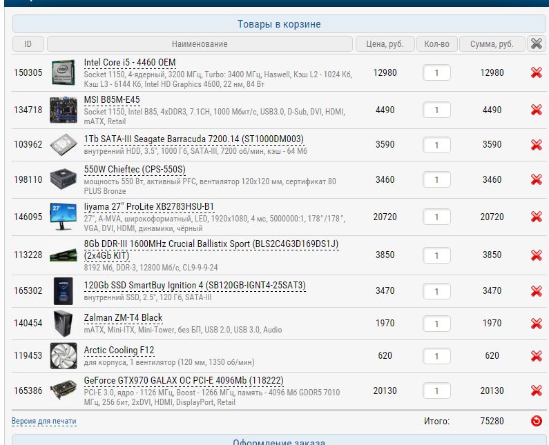Click product ID 150305
This screenshot has height=445, width=549.
pos(28,72)
